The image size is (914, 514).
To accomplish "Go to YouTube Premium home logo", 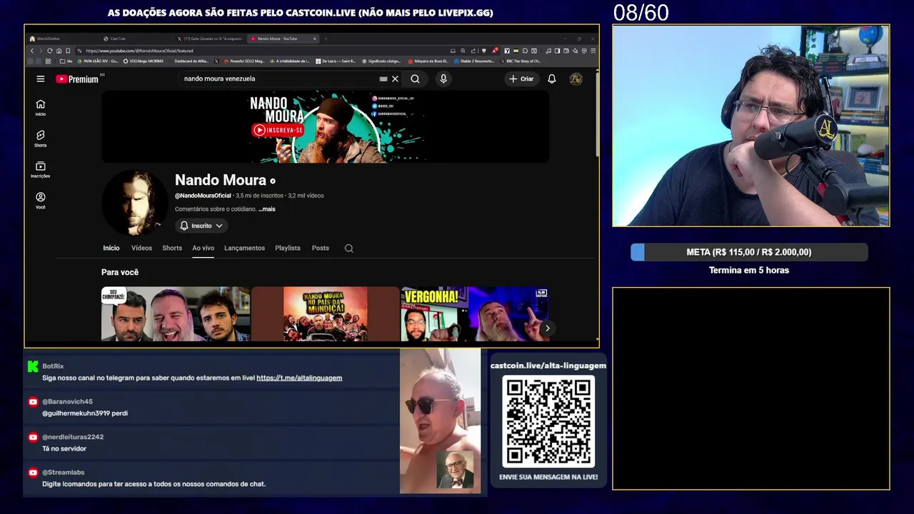I will point(77,79).
